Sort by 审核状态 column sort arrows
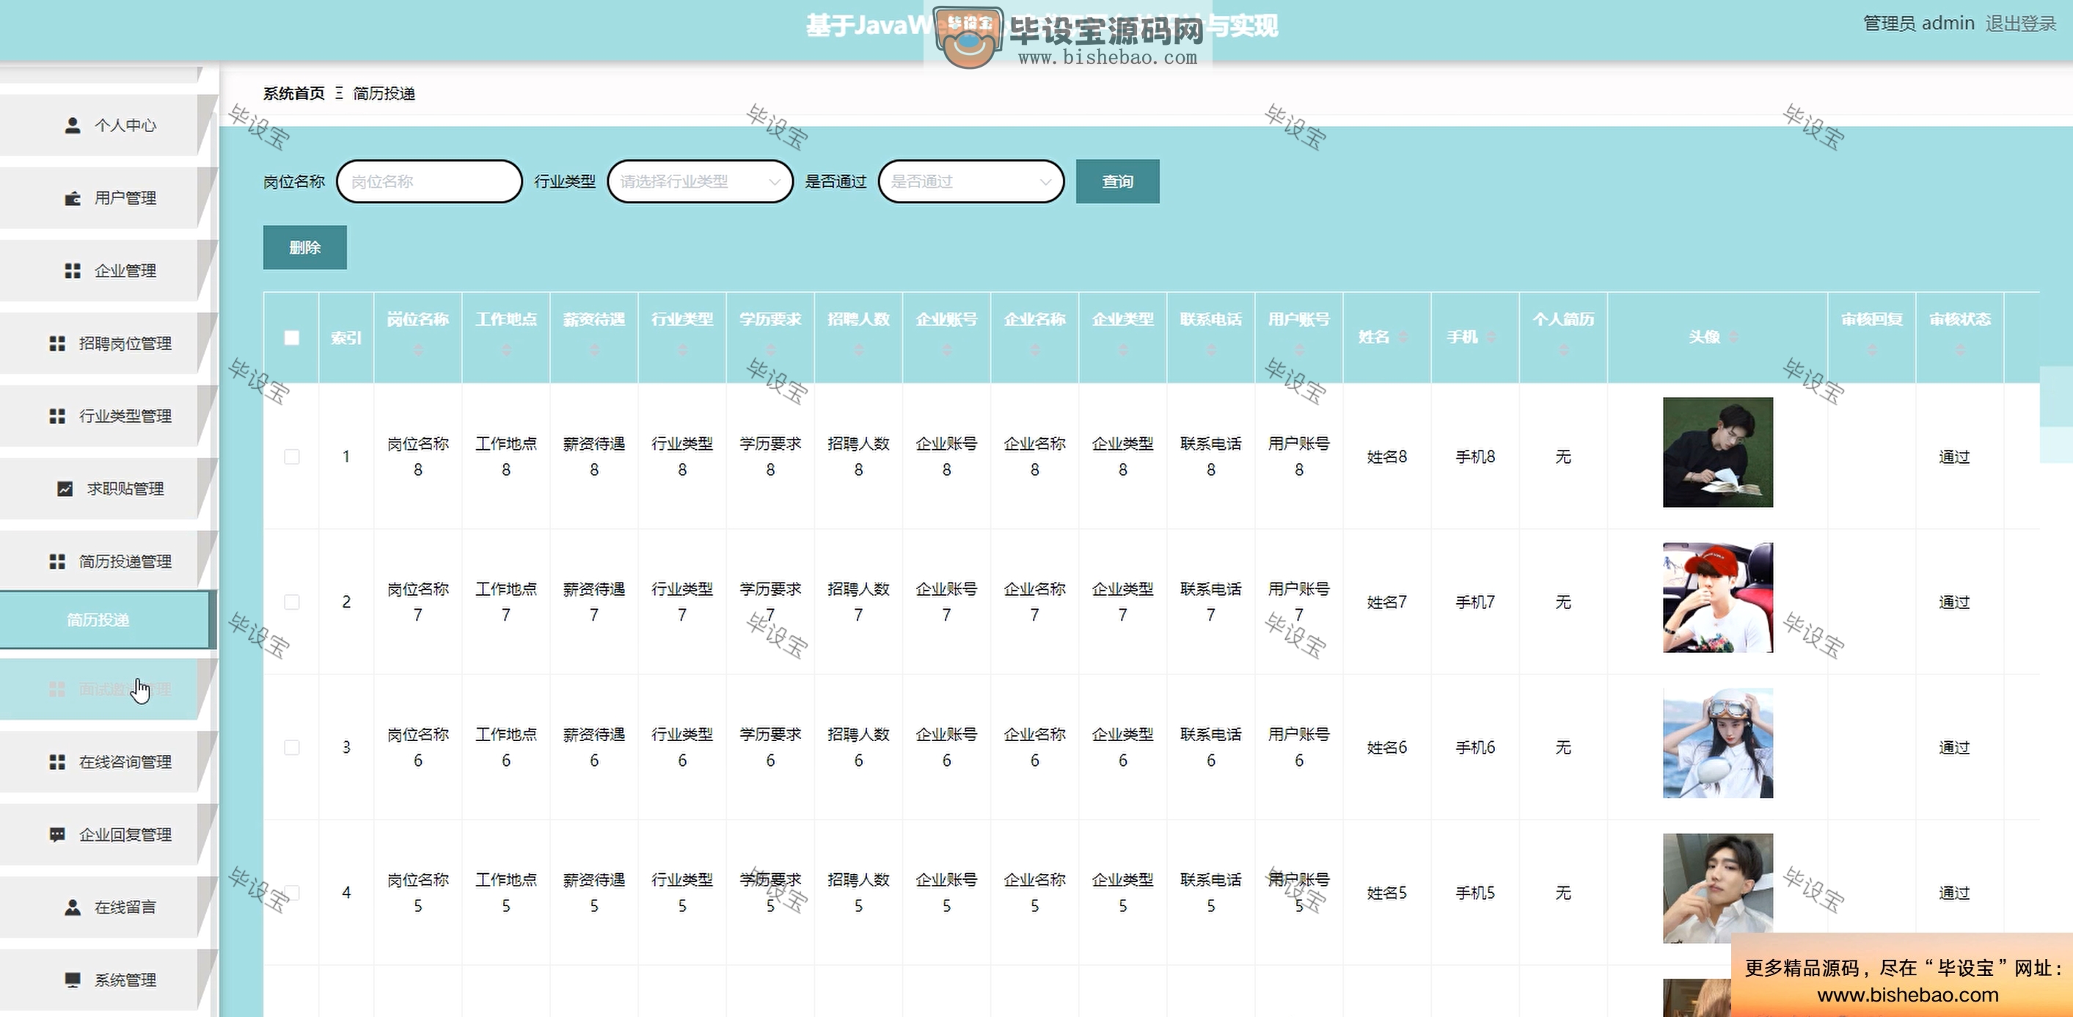 pyautogui.click(x=1960, y=350)
